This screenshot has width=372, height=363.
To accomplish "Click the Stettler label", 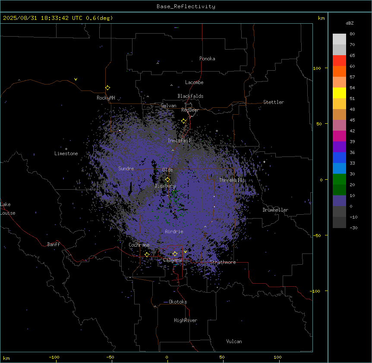I will (x=274, y=102).
